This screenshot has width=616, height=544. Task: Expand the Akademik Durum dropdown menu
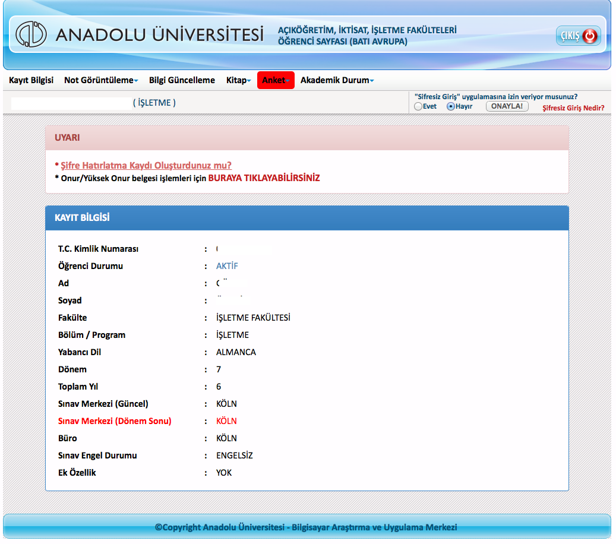[337, 80]
